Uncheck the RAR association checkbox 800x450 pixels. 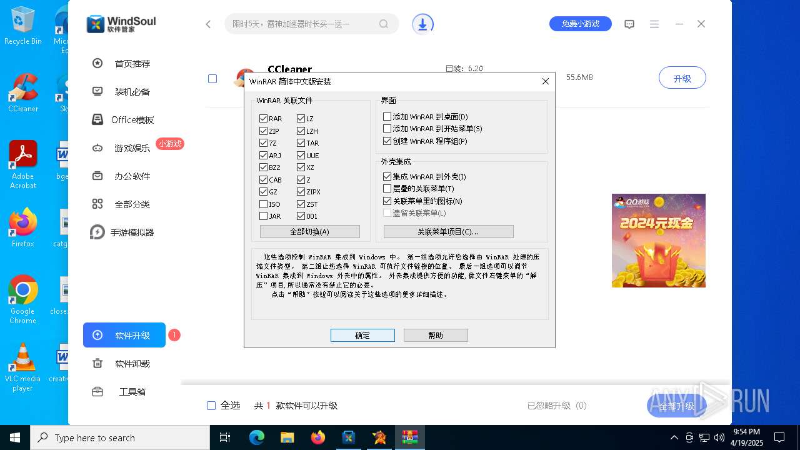(264, 119)
